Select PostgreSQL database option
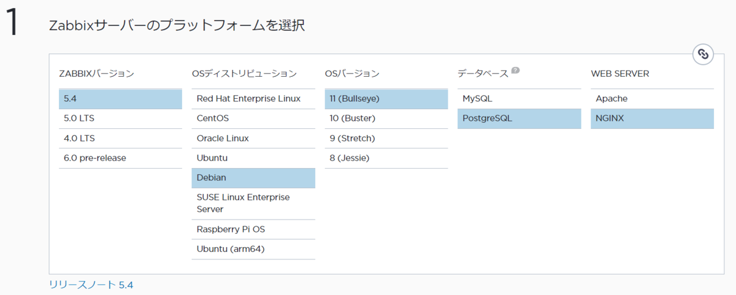The height and width of the screenshot is (295, 736). (x=519, y=118)
